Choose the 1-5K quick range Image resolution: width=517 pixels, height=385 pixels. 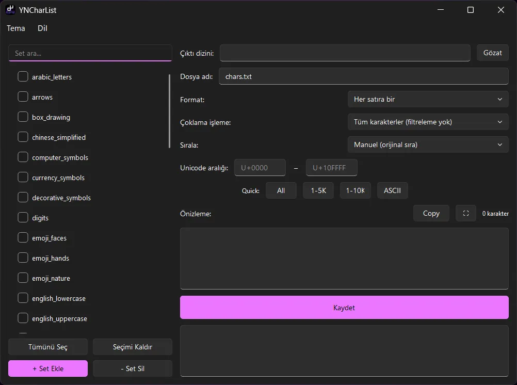pos(318,190)
